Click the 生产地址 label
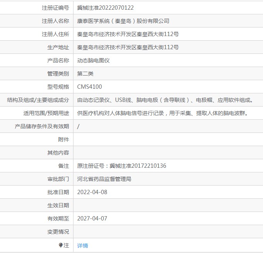The height and width of the screenshot is (253, 263). point(58,47)
